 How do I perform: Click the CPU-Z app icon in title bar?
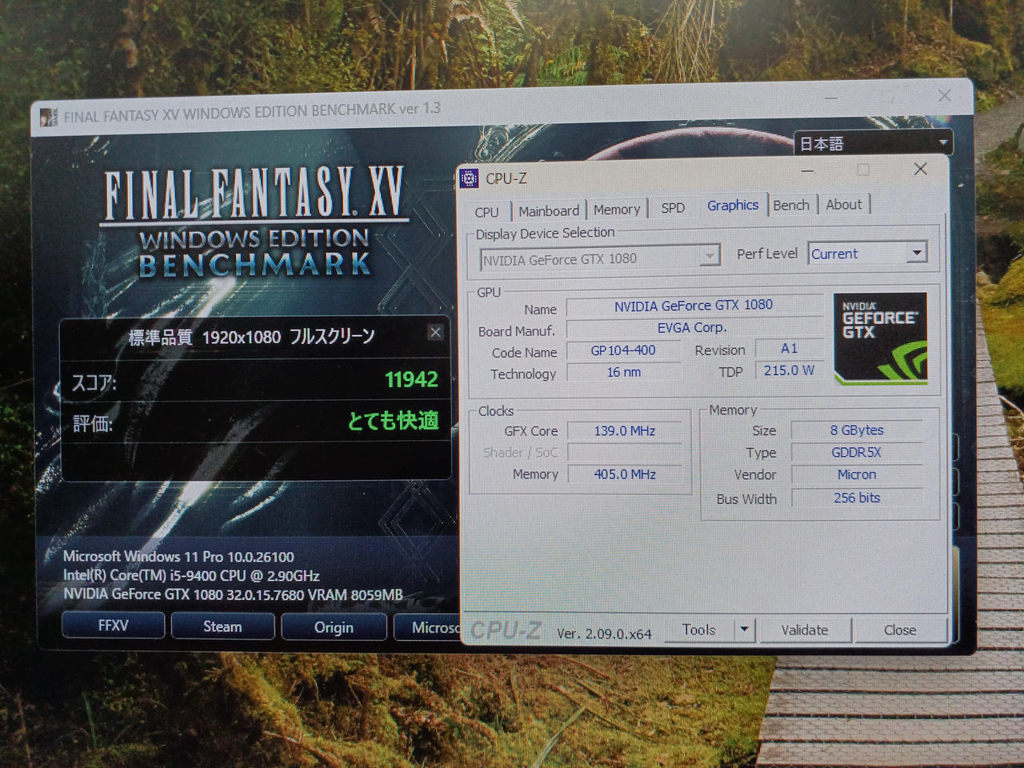pyautogui.click(x=470, y=178)
